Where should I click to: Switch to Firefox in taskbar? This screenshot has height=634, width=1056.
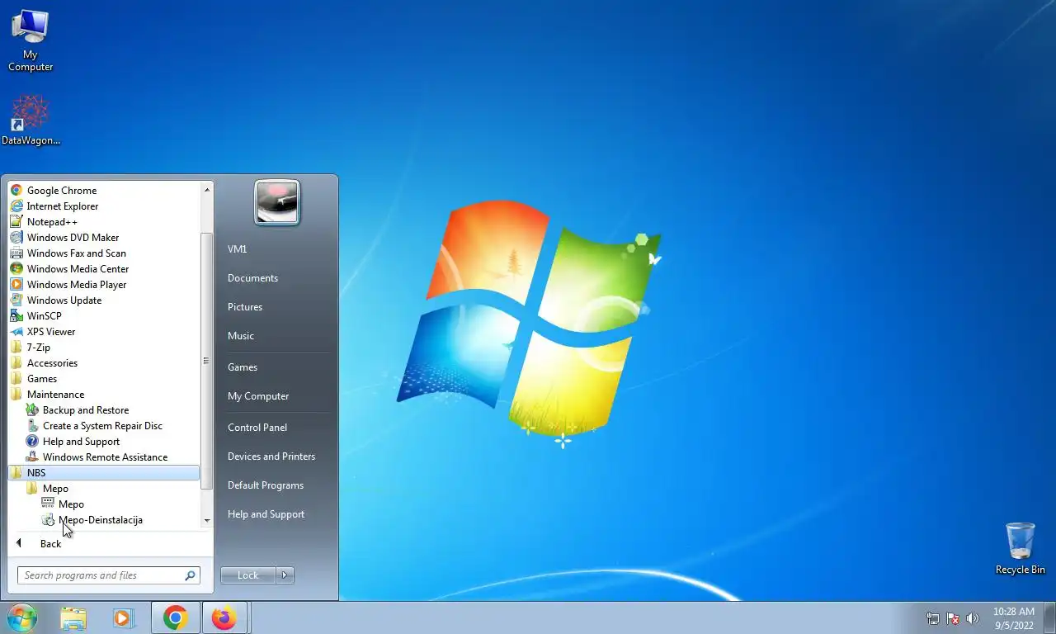[x=224, y=618]
